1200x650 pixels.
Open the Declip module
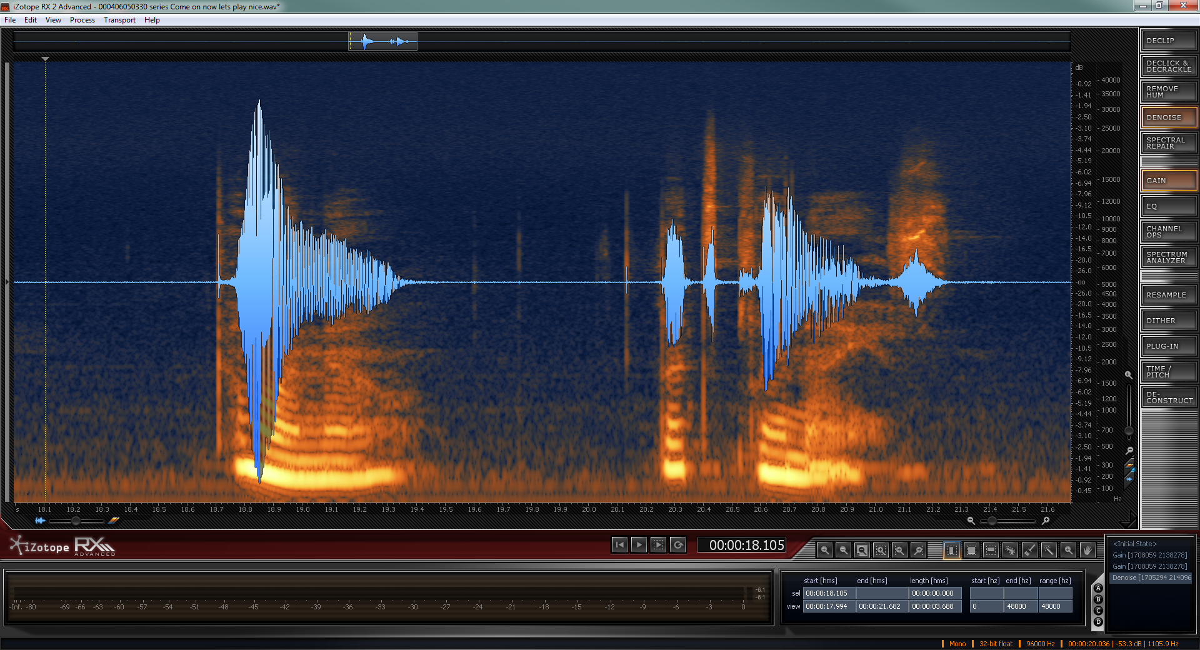point(1169,41)
